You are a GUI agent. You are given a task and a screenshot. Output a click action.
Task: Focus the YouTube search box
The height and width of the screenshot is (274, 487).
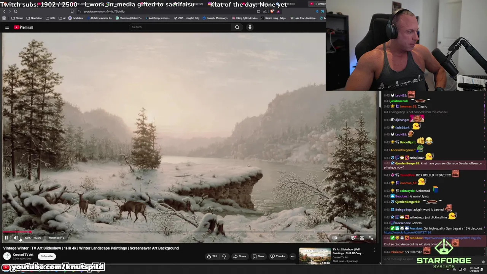(x=180, y=27)
